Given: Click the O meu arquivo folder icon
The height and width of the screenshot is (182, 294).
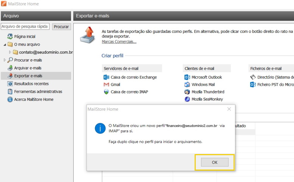Looking at the screenshot, I should coord(10,45).
